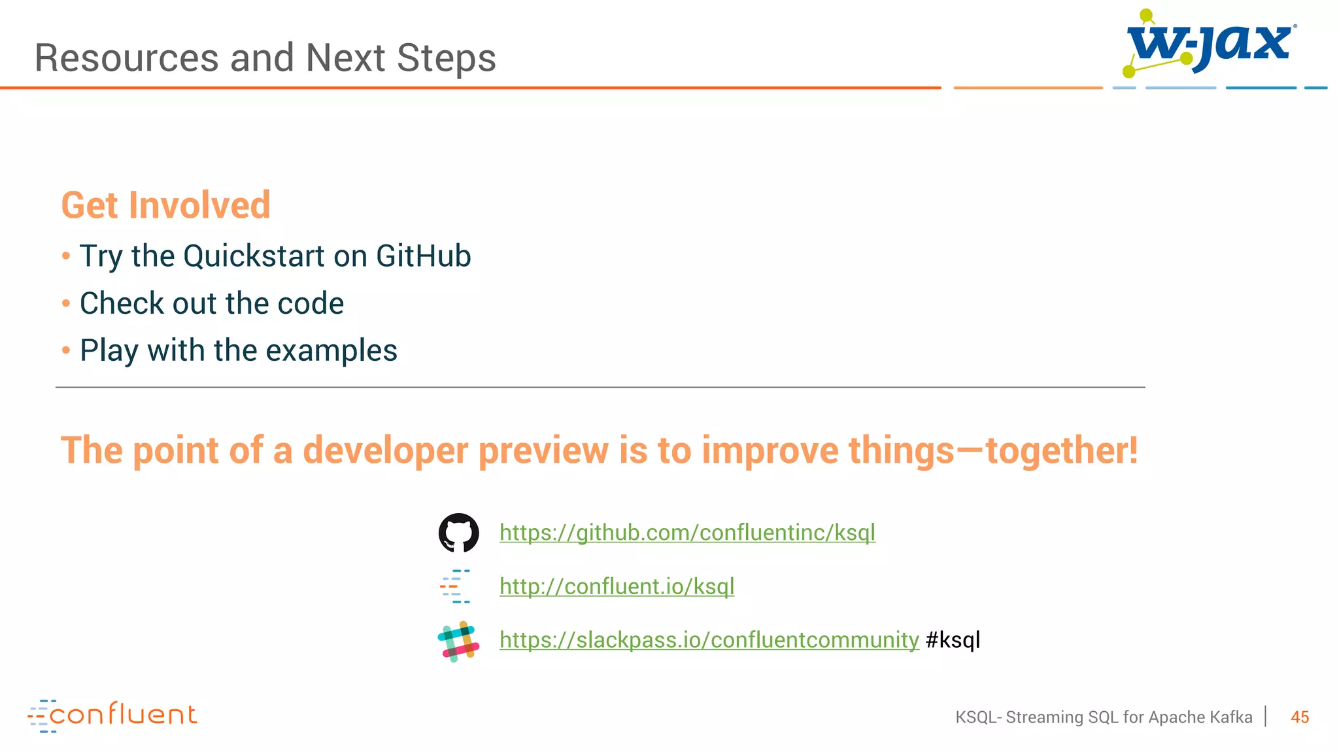Click the Confluent logo in footer
1339x753 pixels.
point(112,716)
